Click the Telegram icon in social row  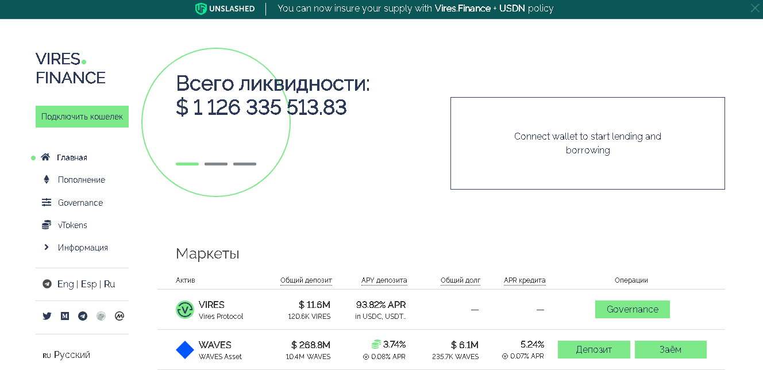coord(83,316)
